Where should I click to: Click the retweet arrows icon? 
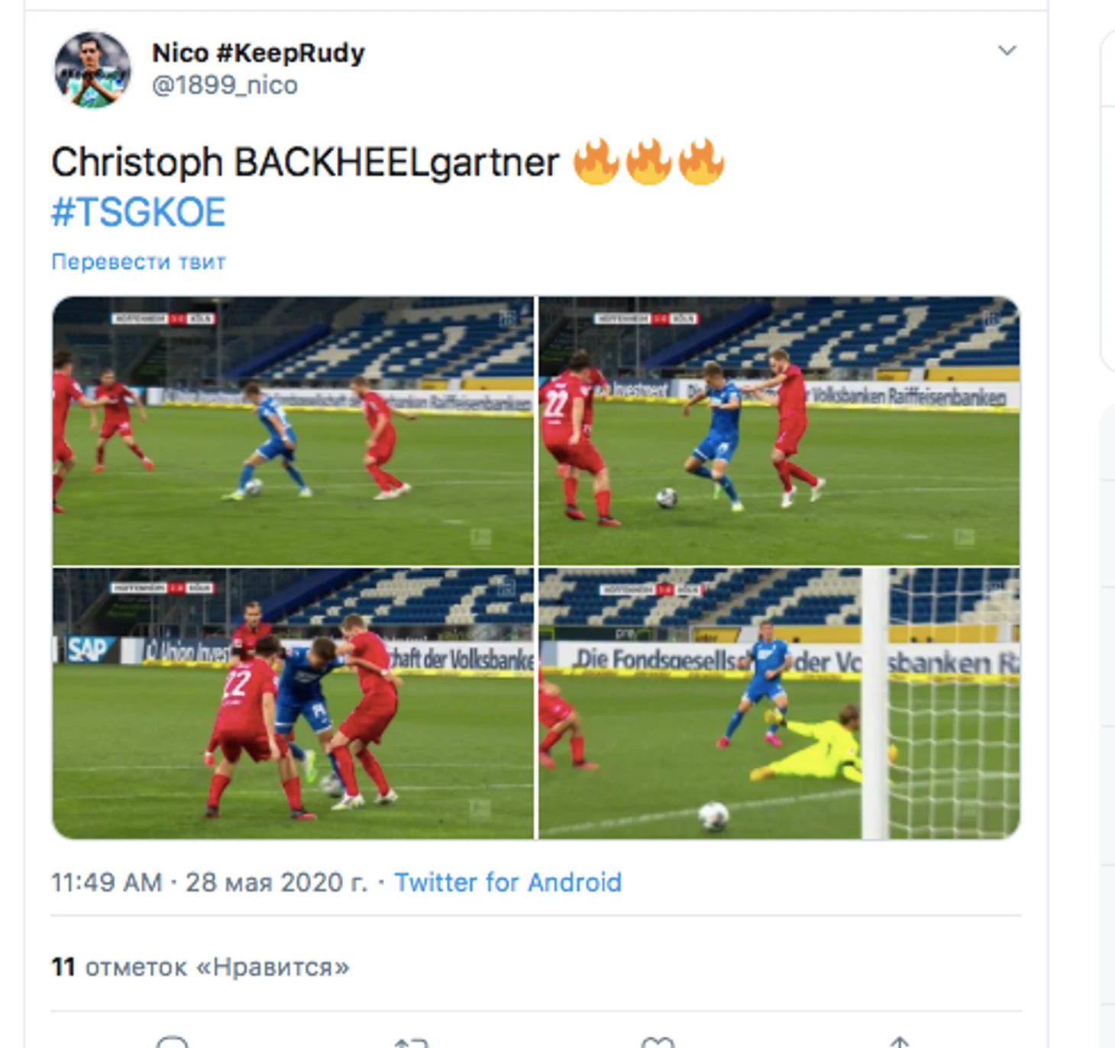point(412,1043)
